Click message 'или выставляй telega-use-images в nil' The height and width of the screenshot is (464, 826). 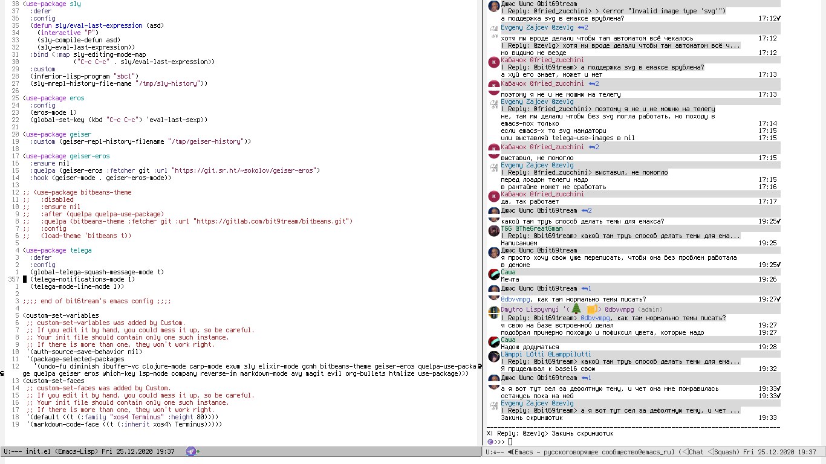point(568,138)
